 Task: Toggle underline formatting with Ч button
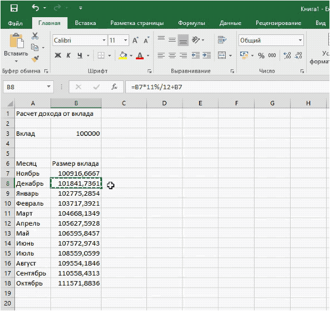click(79, 55)
